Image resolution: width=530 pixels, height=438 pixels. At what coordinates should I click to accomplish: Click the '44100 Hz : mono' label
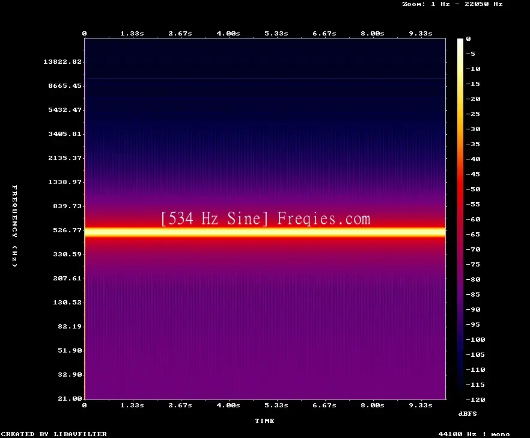[x=474, y=434]
